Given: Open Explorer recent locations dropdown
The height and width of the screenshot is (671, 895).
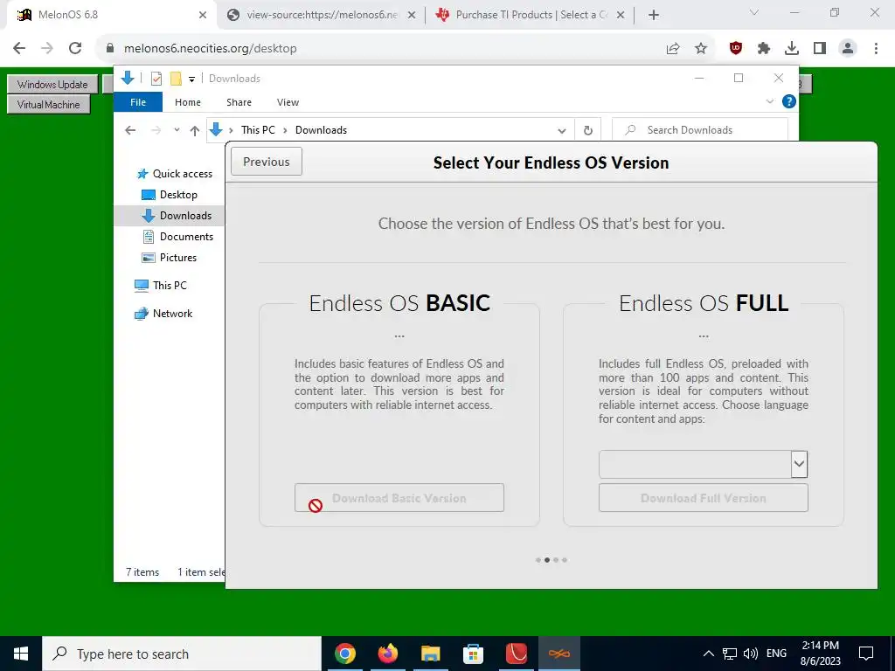Looking at the screenshot, I should pyautogui.click(x=177, y=130).
